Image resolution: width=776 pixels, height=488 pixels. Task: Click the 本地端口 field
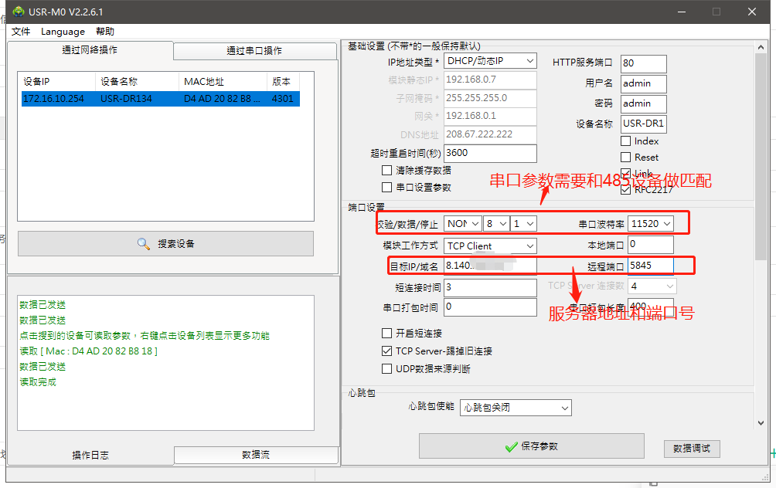[650, 244]
